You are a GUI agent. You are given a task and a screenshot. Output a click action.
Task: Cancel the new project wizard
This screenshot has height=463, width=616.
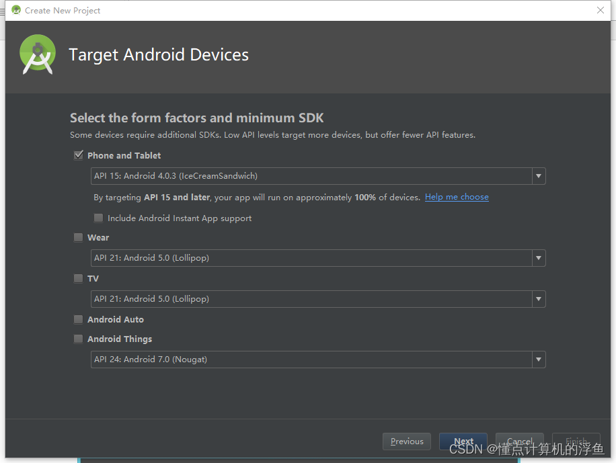point(520,441)
